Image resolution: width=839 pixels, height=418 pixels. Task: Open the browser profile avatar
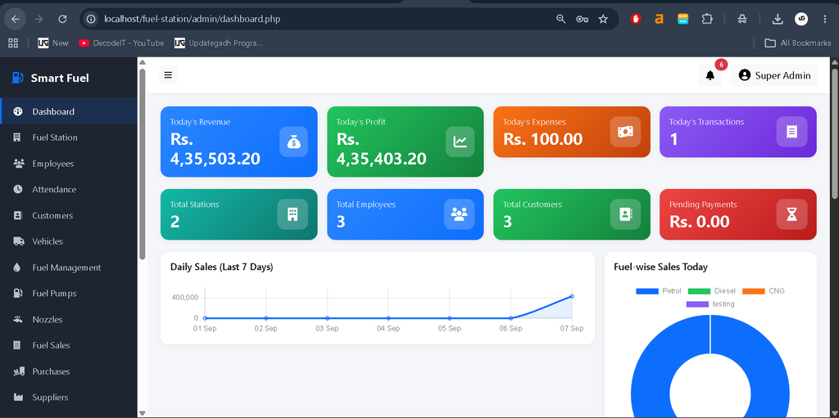(801, 20)
